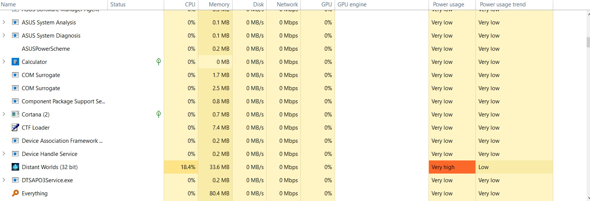The width and height of the screenshot is (590, 201).
Task: Select the COM Surrogate 1.7 MB process
Action: click(x=41, y=75)
